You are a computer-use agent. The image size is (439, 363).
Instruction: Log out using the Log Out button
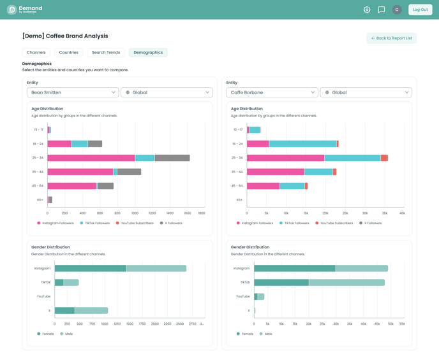point(420,10)
